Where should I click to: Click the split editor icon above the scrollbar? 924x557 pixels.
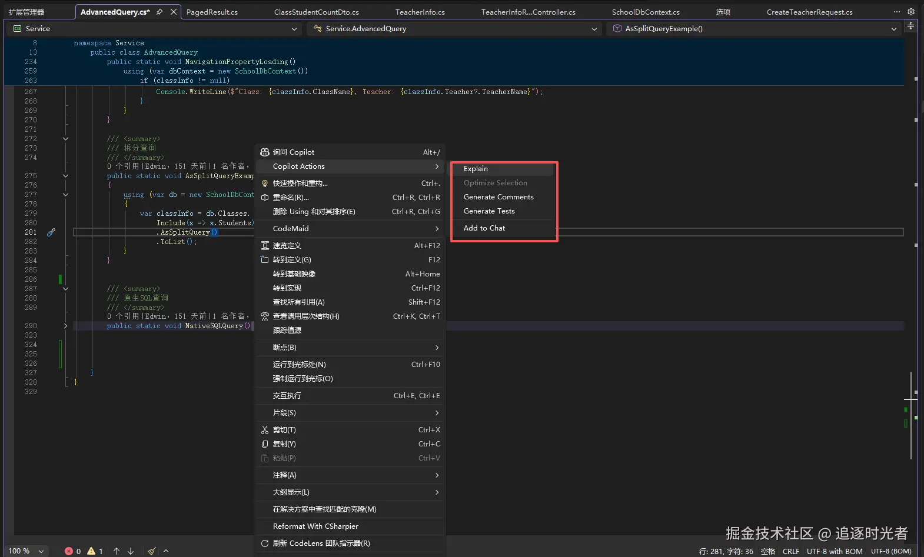(910, 26)
